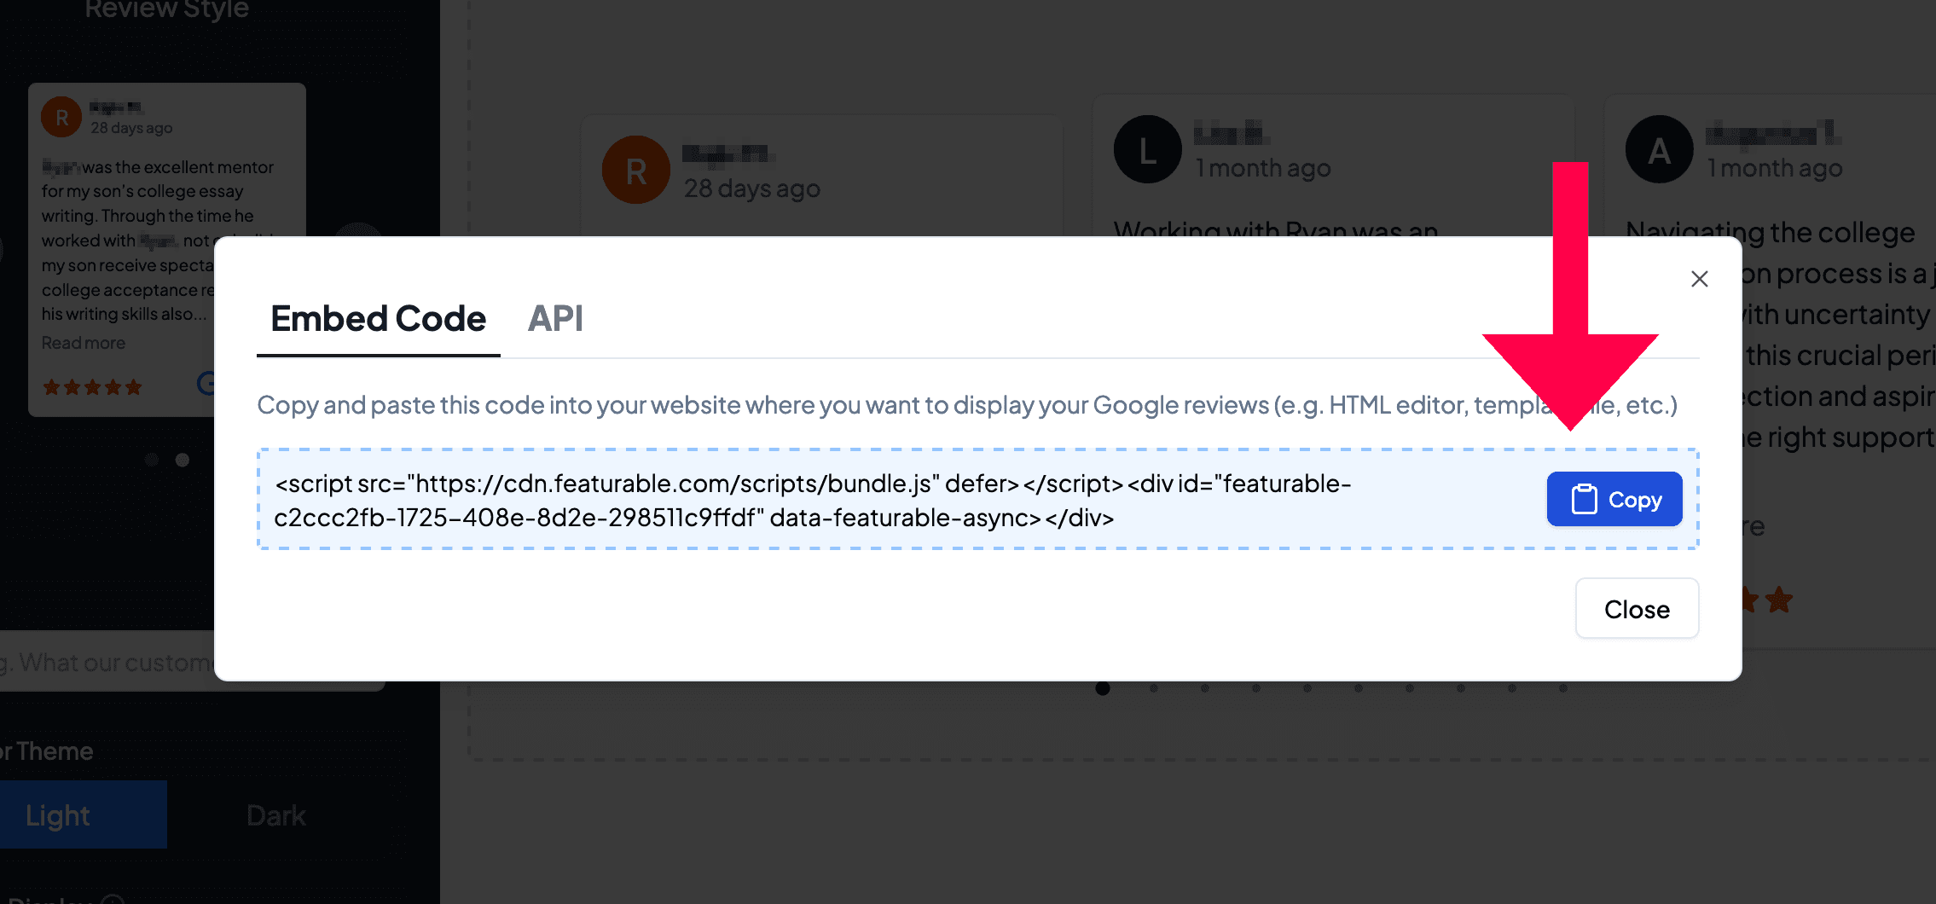This screenshot has height=904, width=1936.
Task: Click the R avatar on 28 days ago card
Action: point(635,171)
